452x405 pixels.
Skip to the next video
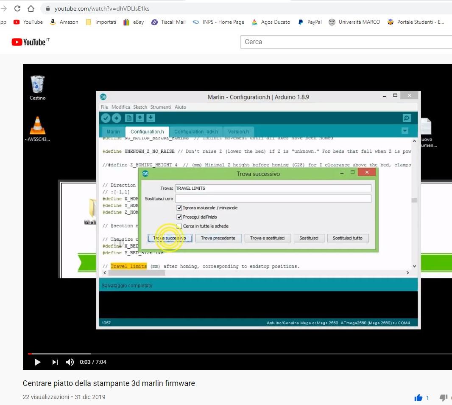click(x=55, y=362)
